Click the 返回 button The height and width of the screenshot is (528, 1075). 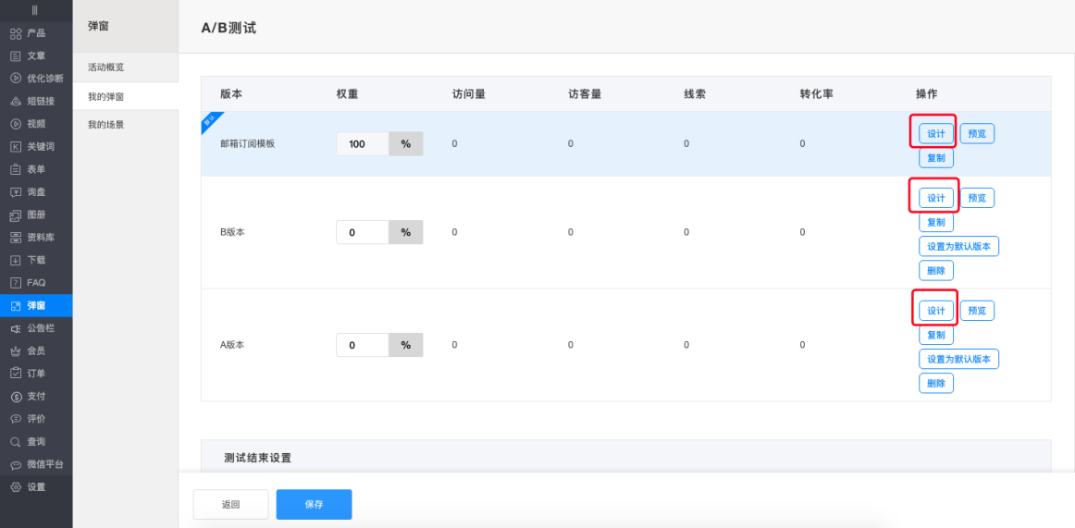point(231,505)
